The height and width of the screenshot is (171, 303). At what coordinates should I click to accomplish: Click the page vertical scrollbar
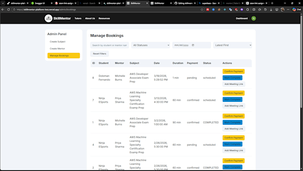pyautogui.click(x=301, y=62)
